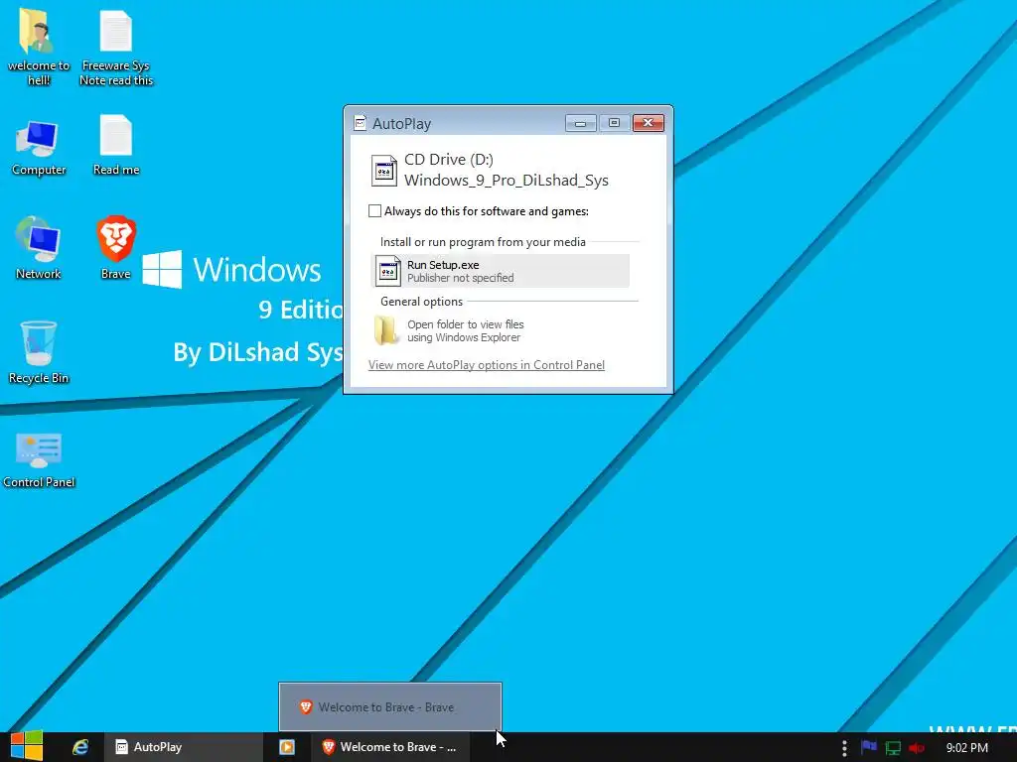The width and height of the screenshot is (1017, 762).
Task: Minimize the AutoPlay window
Action: click(580, 123)
